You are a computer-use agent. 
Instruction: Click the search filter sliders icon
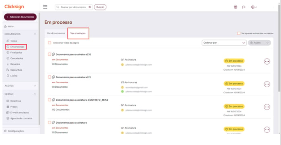click(x=90, y=7)
